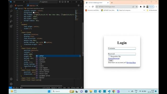Toggle the secondary sidebar layout icon

65,2
